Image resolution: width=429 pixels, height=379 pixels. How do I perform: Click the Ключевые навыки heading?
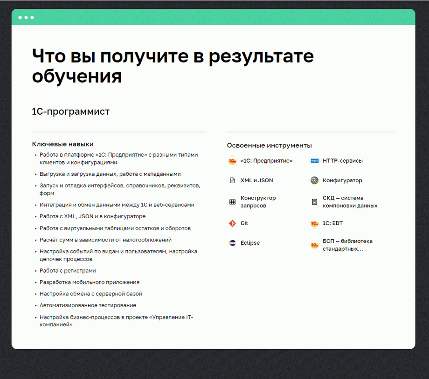coord(62,144)
